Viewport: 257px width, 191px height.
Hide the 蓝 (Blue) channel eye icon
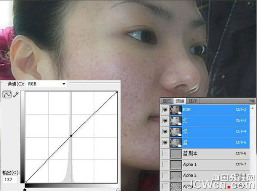pyautogui.click(x=165, y=142)
